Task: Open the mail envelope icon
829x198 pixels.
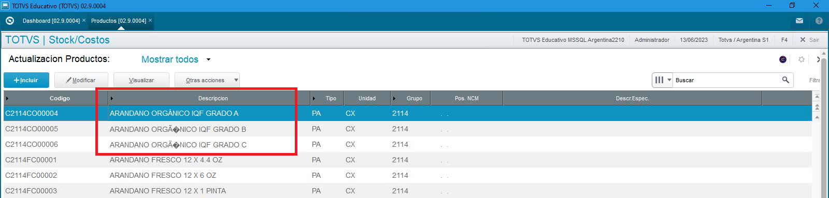Action: 799,21
